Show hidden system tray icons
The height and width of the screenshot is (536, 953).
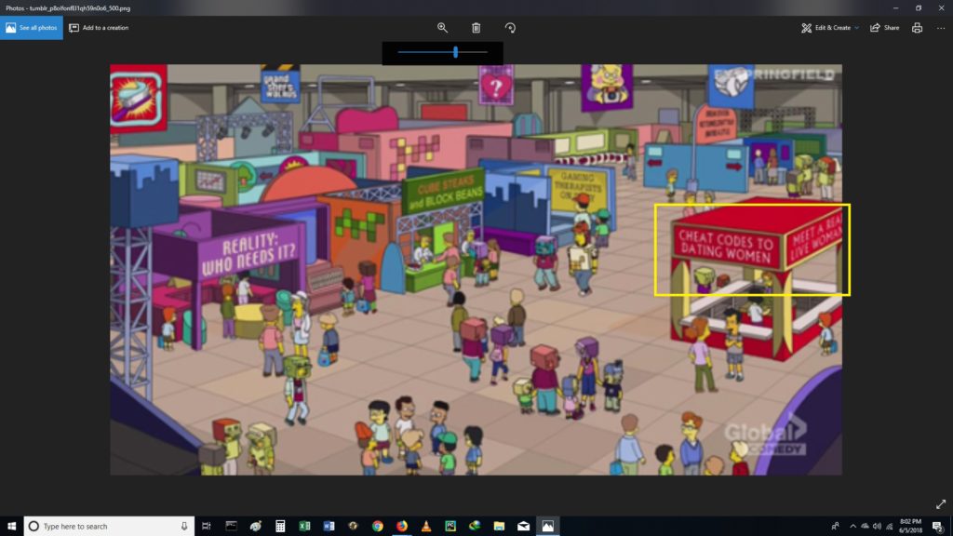(x=852, y=527)
